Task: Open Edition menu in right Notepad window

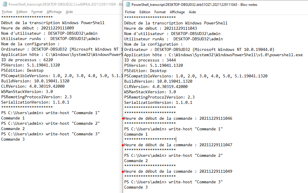Action: click(x=145, y=12)
